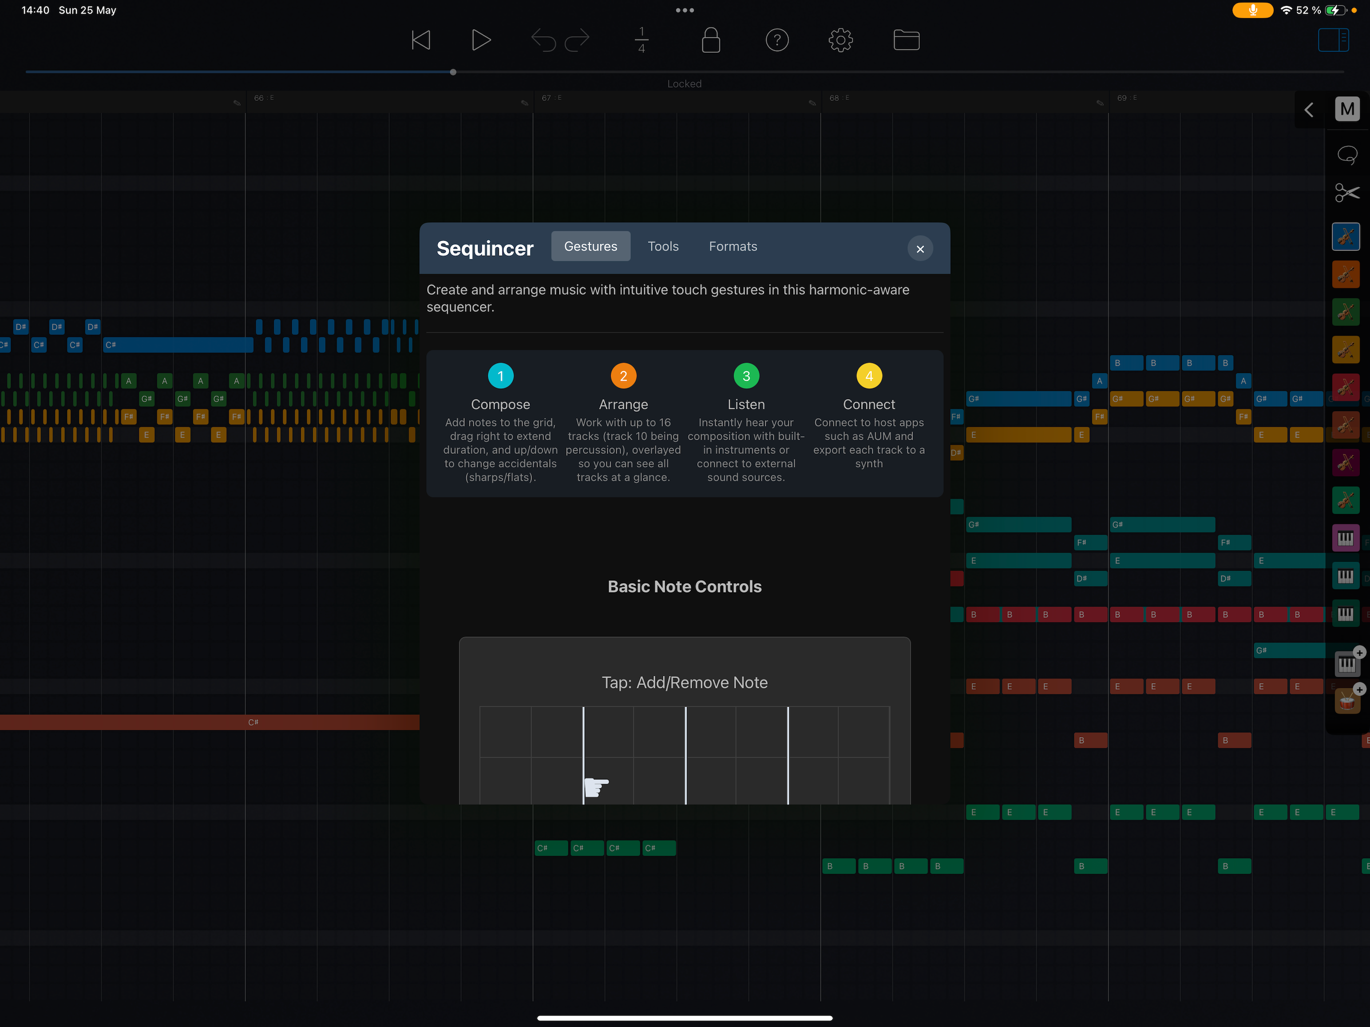Click the pencil edit icon before bar 66
Viewport: 1370px width, 1027px height.
(x=237, y=103)
